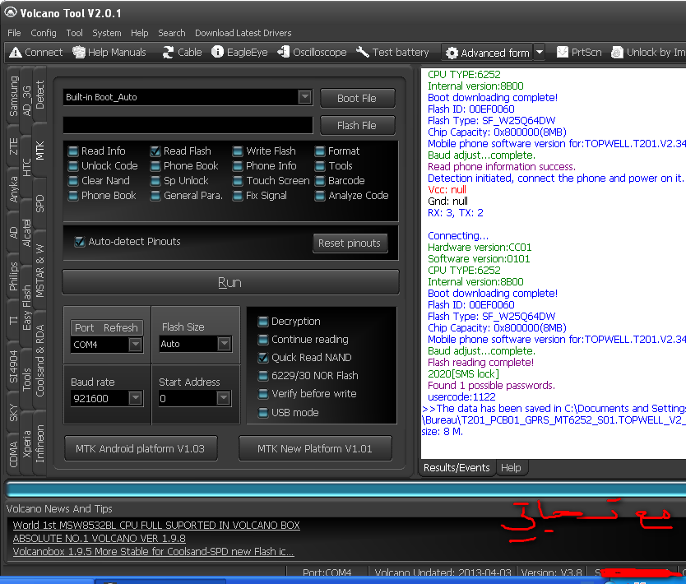
Task: Uncheck Quick Read NAND checkbox
Action: [263, 358]
